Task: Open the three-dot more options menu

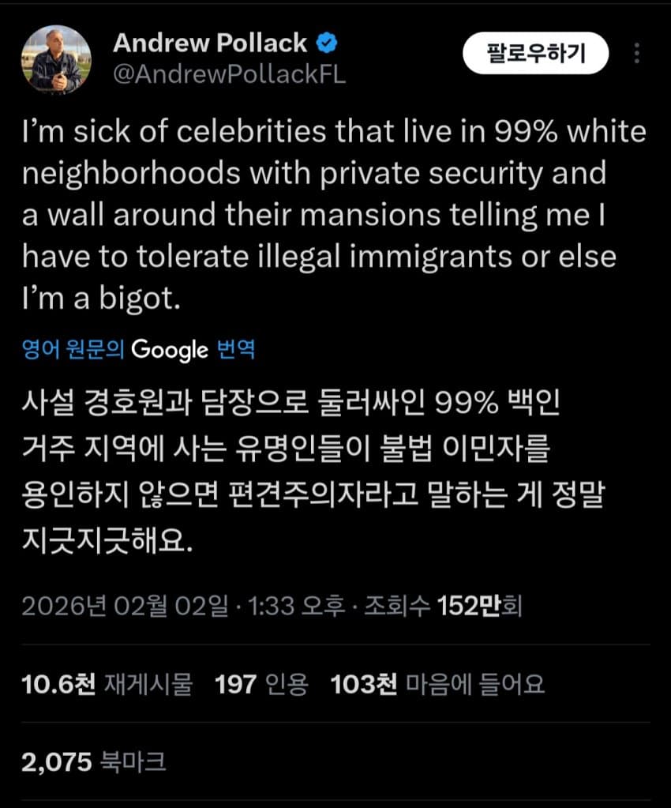Action: [x=637, y=53]
